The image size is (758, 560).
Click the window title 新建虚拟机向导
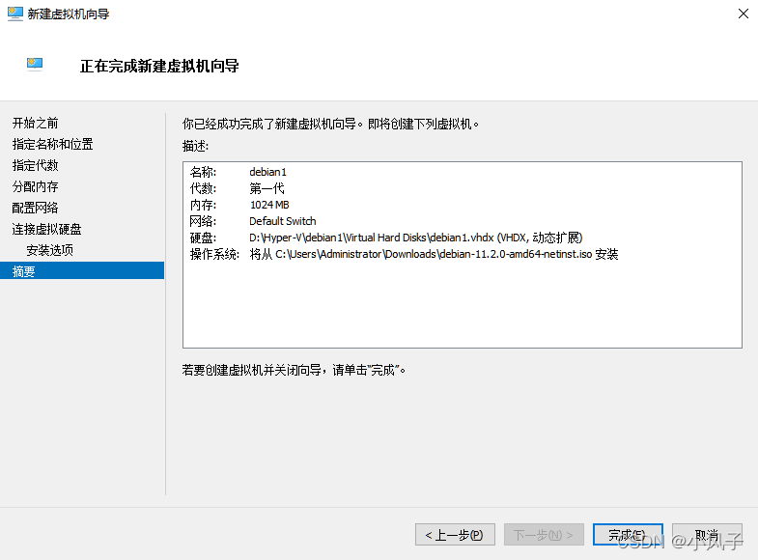click(x=69, y=14)
